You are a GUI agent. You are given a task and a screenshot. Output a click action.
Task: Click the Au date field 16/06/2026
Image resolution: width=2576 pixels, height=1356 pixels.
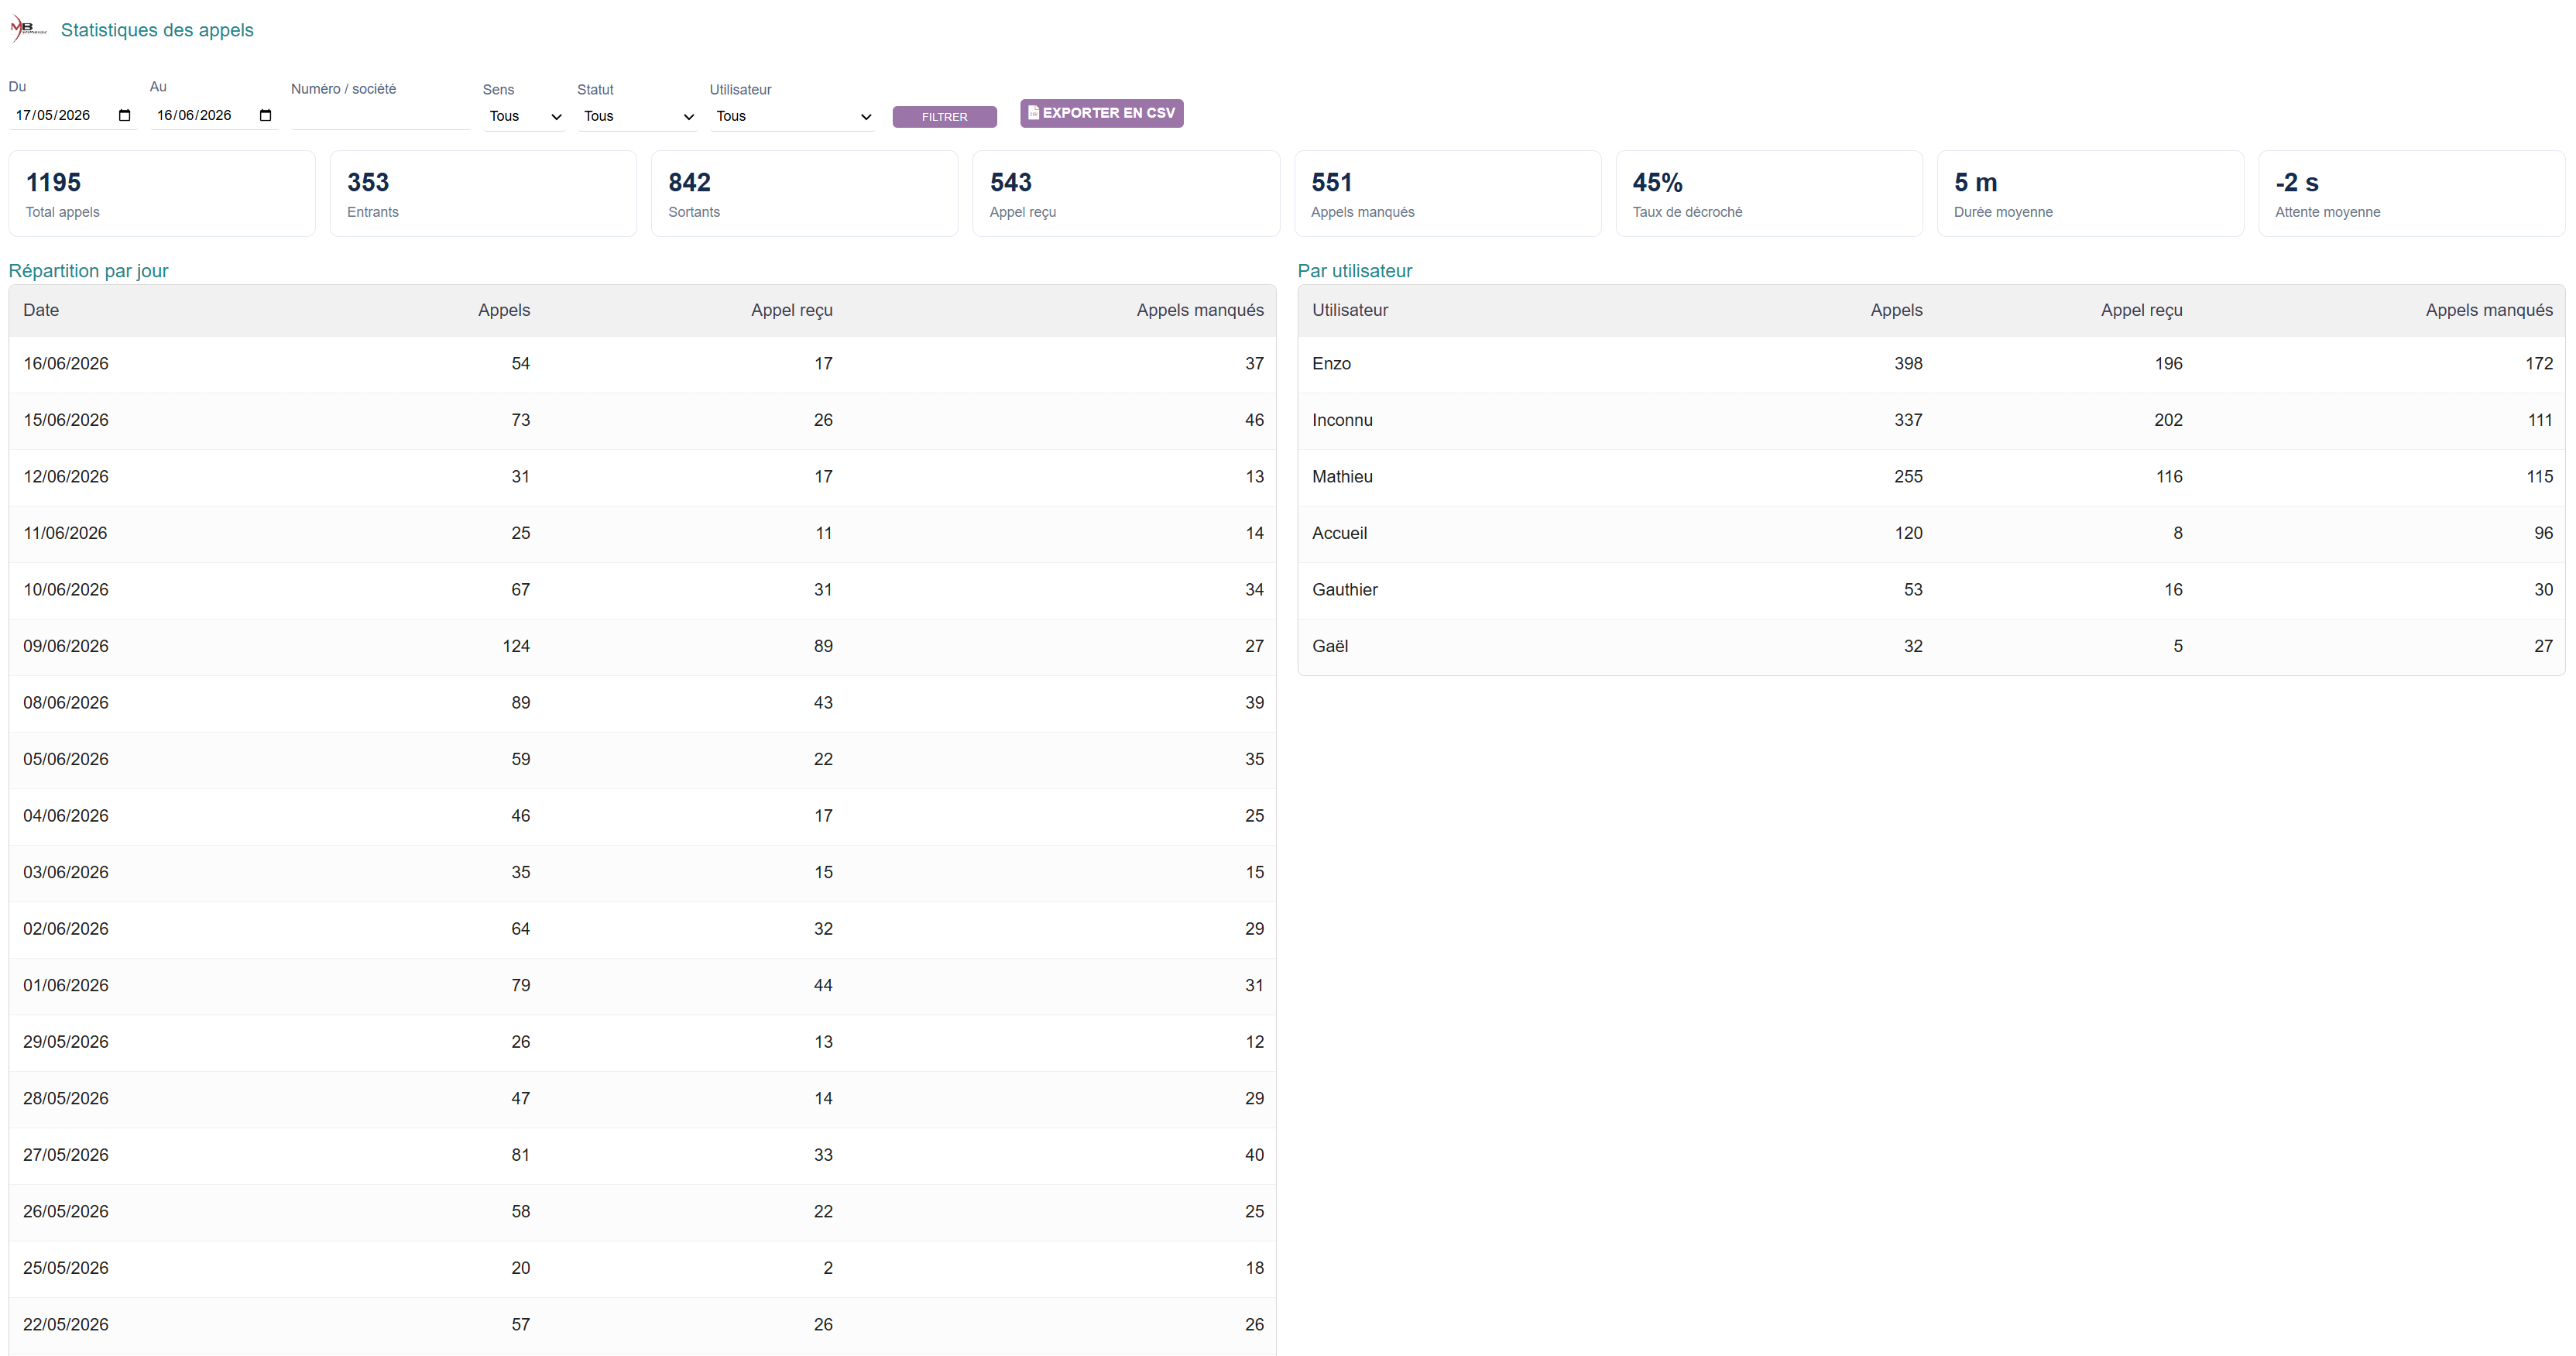(x=213, y=115)
